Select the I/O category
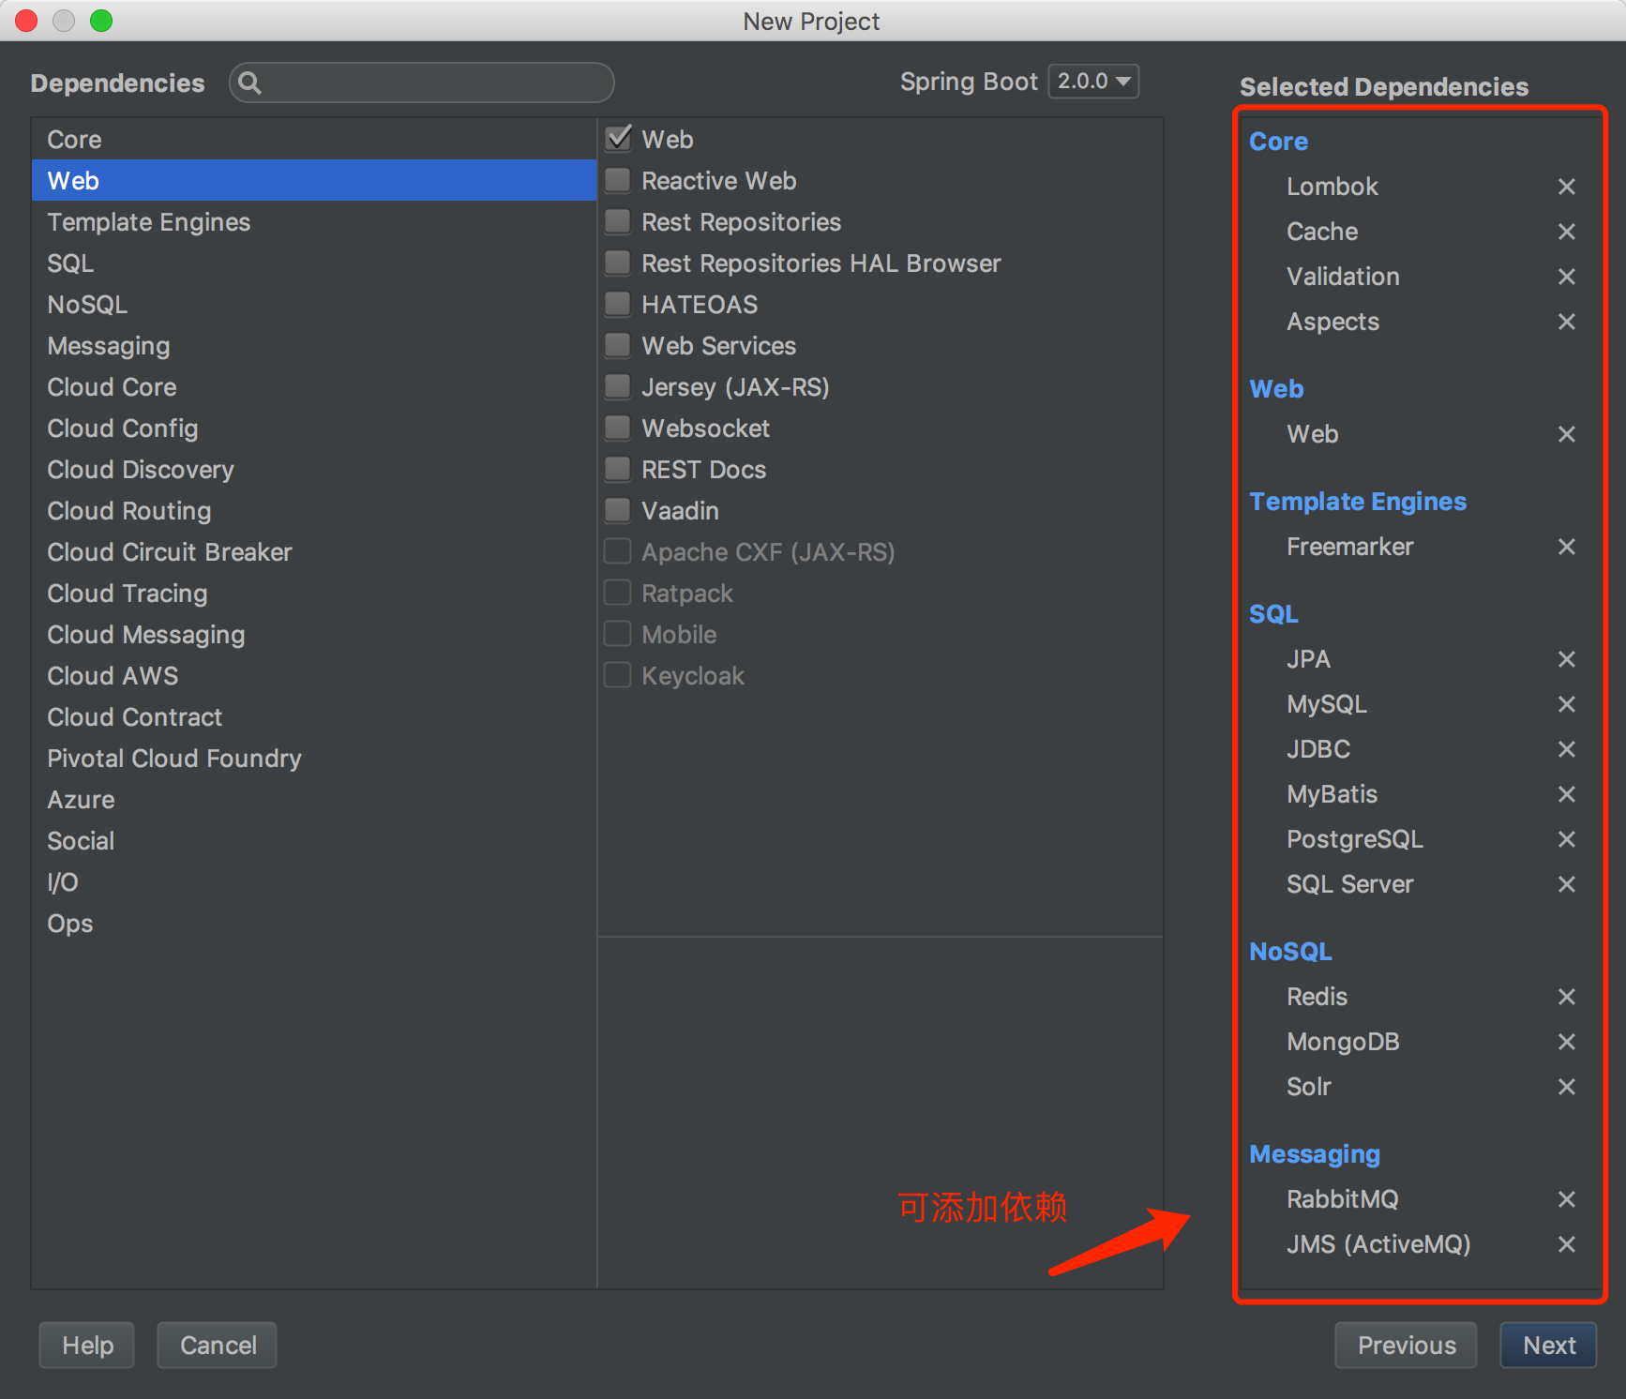Screen dimensions: 1626x1399 pyautogui.click(x=314, y=882)
